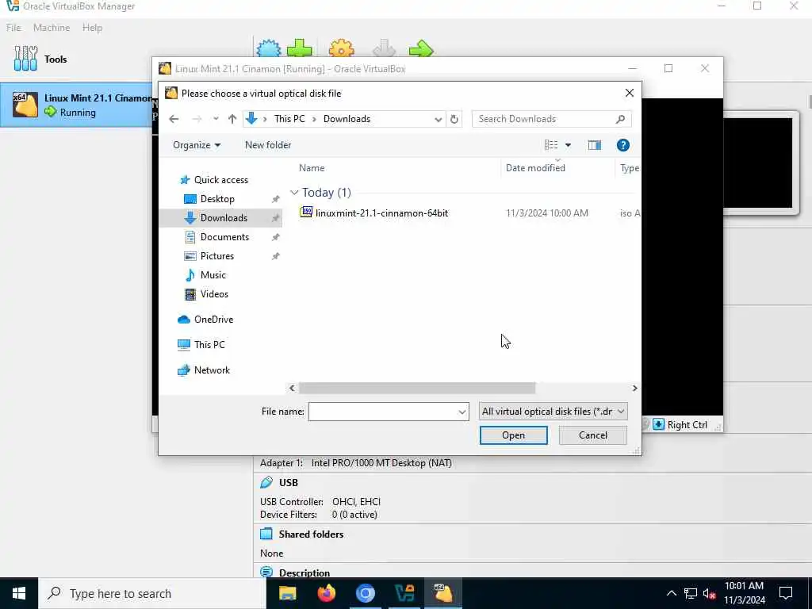Expand the File name combo box dropdown

pyautogui.click(x=462, y=412)
